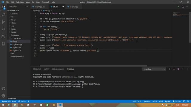Open loginApp.py in Explorer tree
This screenshot has width=191, height=107.
[x=17, y=44]
